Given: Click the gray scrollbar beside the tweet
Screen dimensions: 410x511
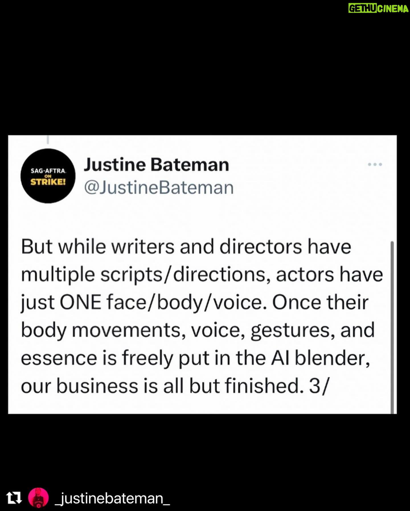Looking at the screenshot, I should tap(392, 327).
